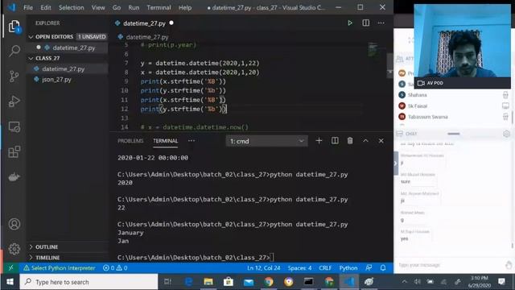
Task: Open the Search view in activity bar
Action: pyautogui.click(x=14, y=51)
